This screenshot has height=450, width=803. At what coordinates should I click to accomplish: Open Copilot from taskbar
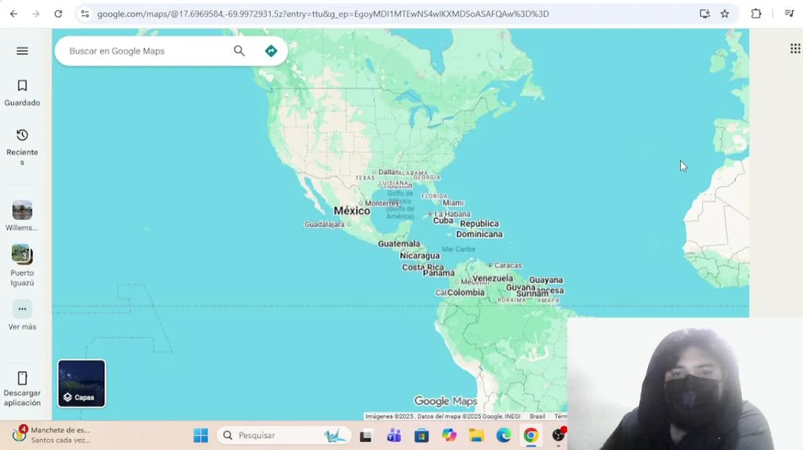[x=449, y=436]
